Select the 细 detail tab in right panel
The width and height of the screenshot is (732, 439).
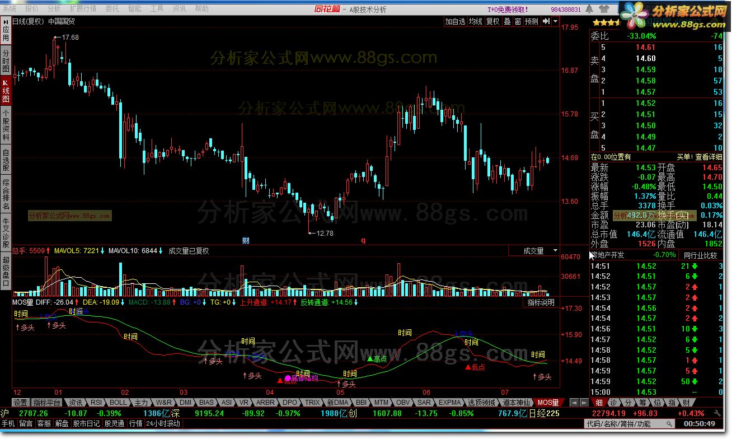coord(599,403)
